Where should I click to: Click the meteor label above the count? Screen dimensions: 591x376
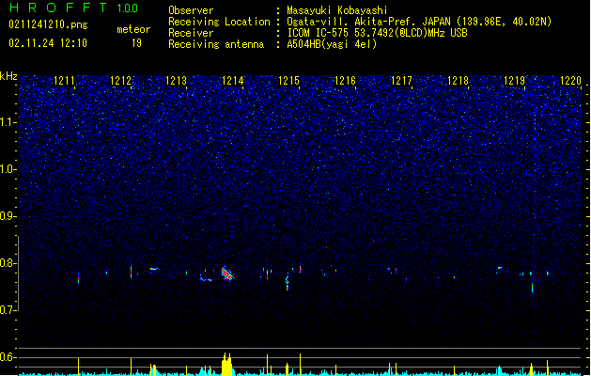133,29
